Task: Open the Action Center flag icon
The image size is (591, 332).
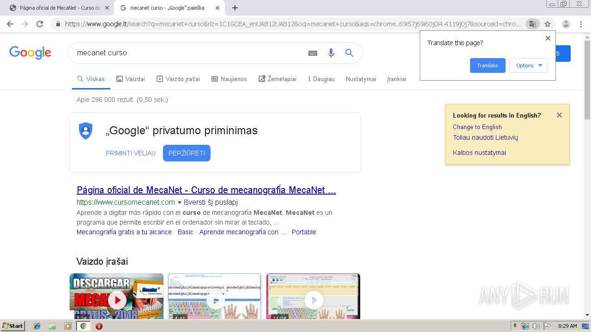Action: point(547,326)
